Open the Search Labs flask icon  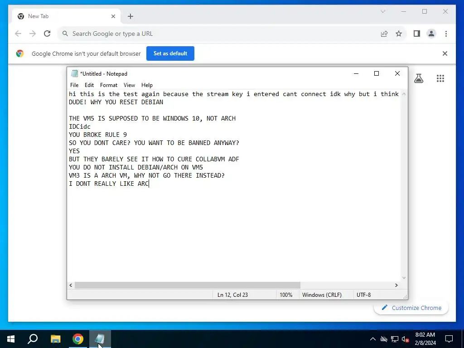point(418,78)
